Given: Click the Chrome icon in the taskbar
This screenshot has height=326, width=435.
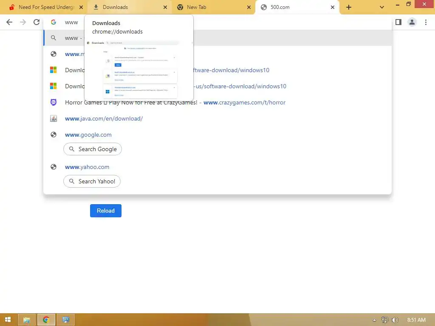Looking at the screenshot, I should pos(46,320).
